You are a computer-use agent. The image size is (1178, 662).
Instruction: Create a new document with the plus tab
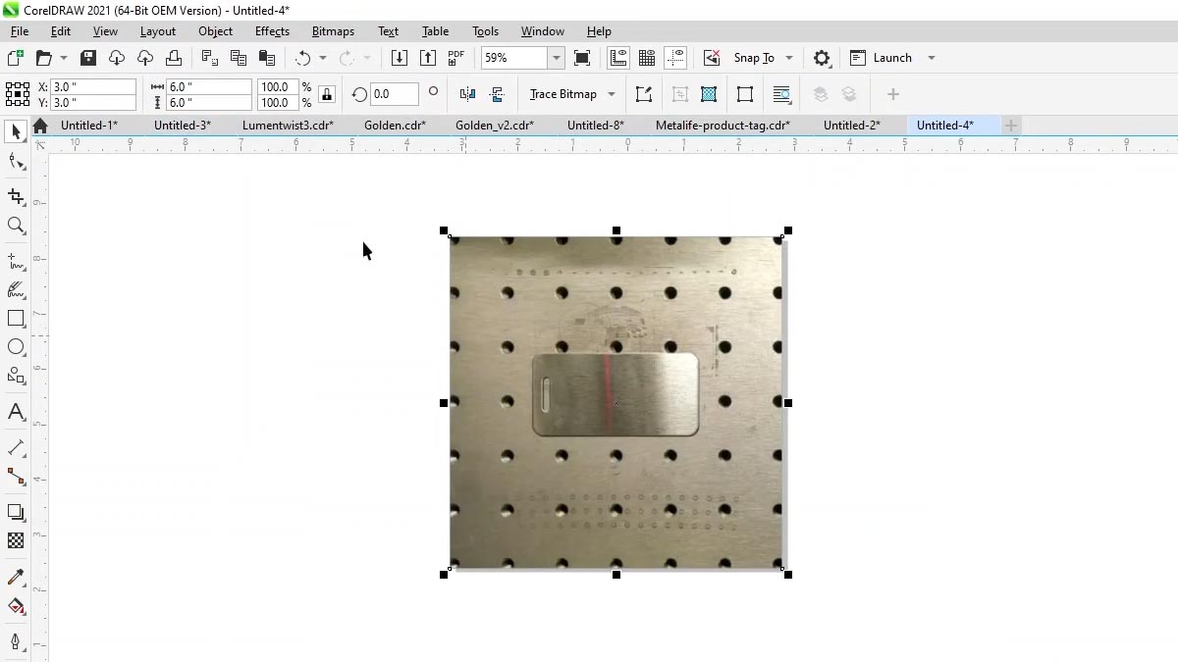[x=1011, y=126]
